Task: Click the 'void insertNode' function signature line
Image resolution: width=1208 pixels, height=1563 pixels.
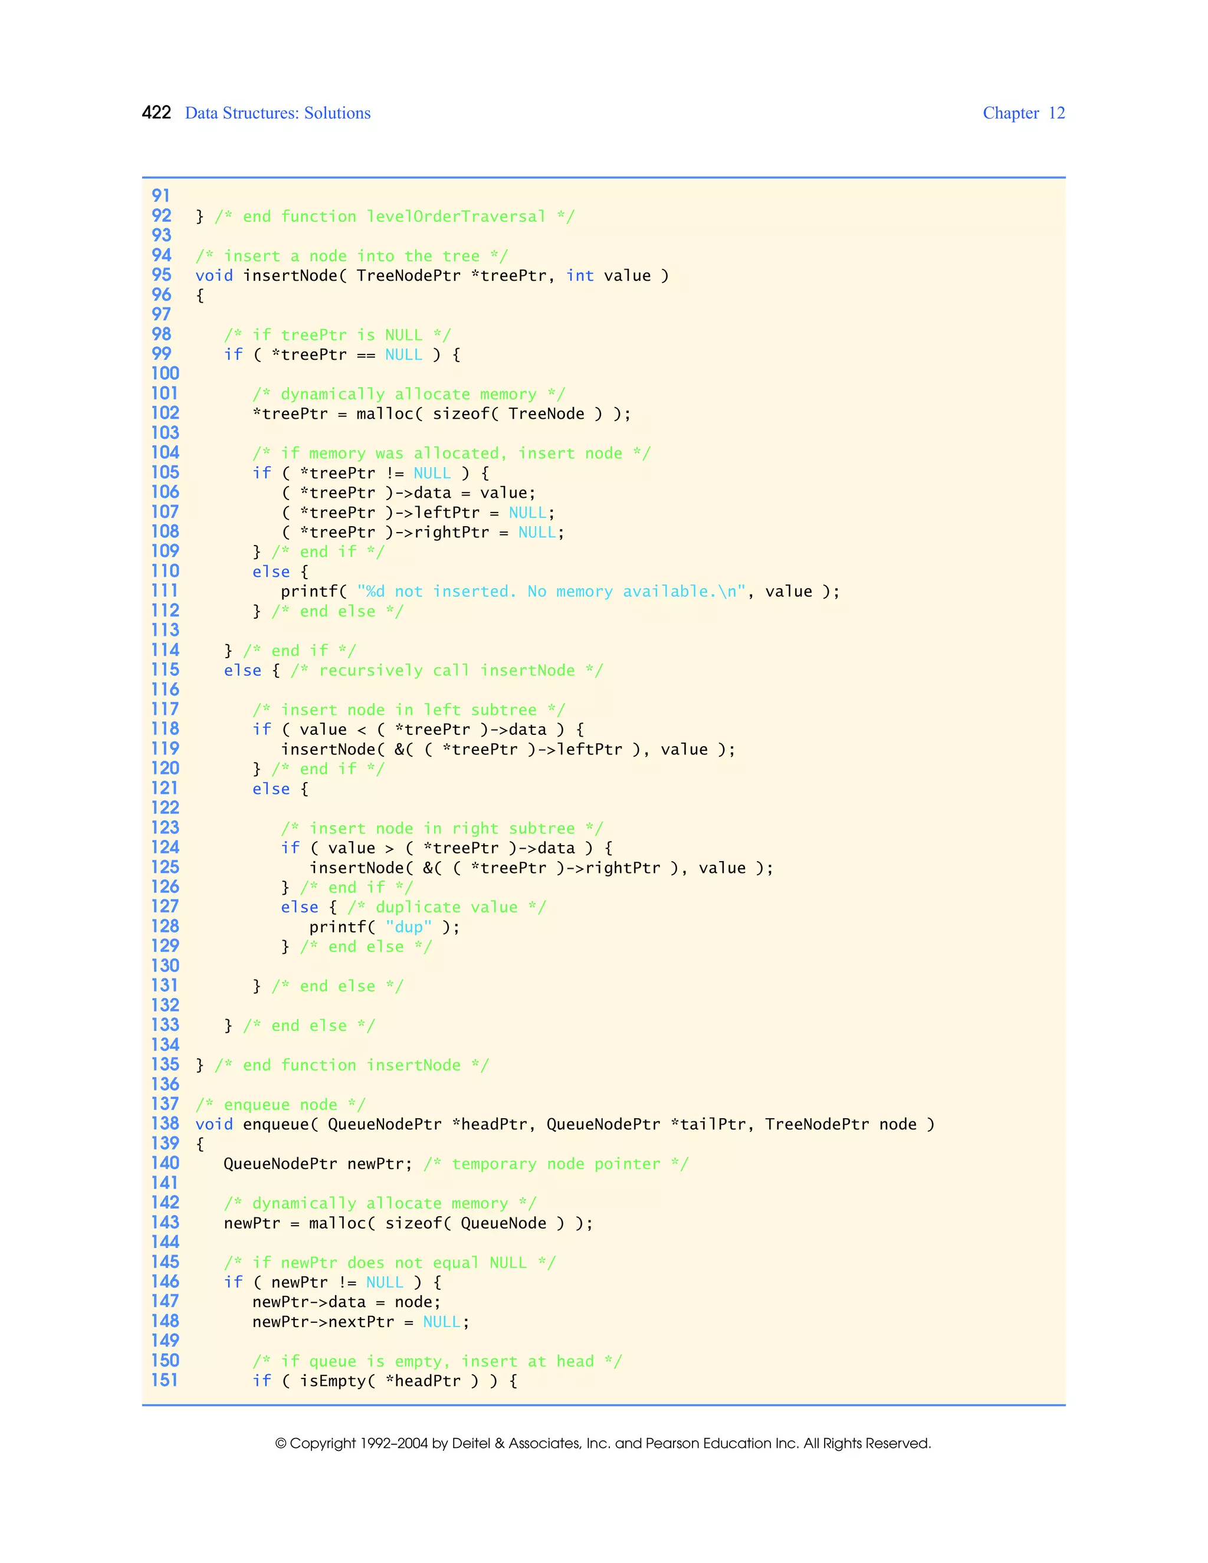Action: (432, 275)
